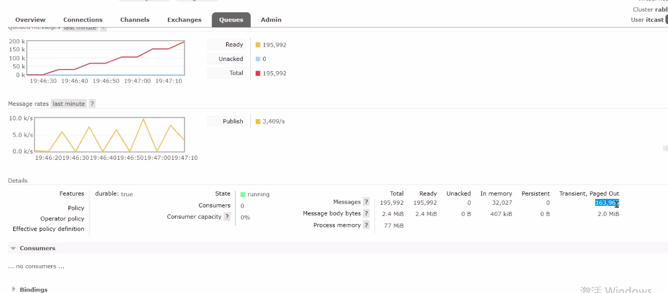The height and width of the screenshot is (293, 668).
Task: Click the red Total color swatch in the legend
Action: click(258, 73)
